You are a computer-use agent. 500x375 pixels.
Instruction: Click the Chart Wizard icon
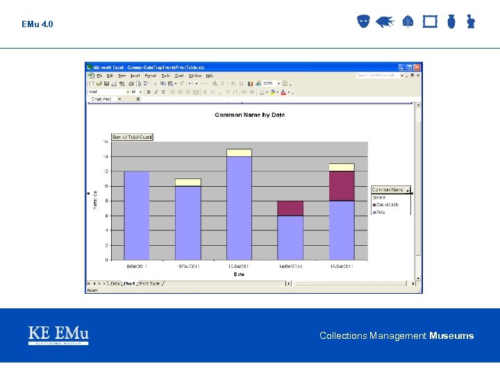point(250,83)
